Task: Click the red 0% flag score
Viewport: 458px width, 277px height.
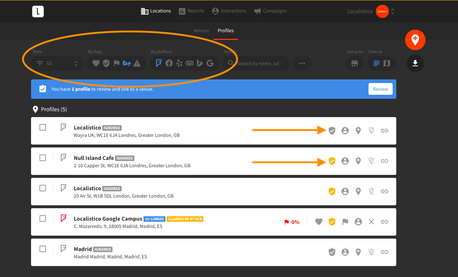Action: tap(292, 222)
